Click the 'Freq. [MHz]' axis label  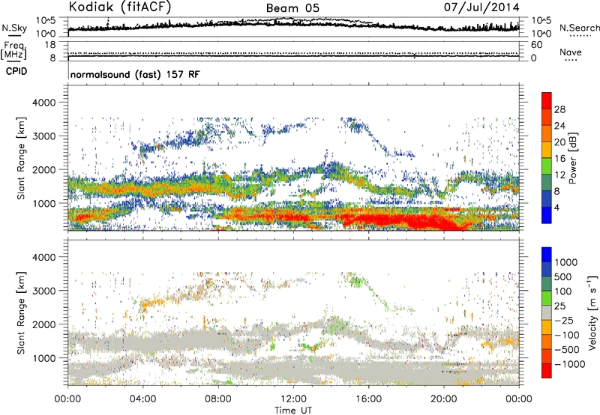[x=14, y=51]
